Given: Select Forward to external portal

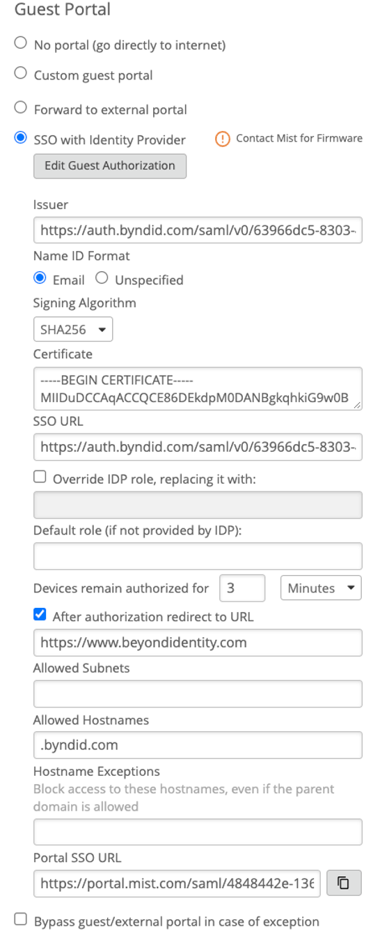Looking at the screenshot, I should point(21,108).
